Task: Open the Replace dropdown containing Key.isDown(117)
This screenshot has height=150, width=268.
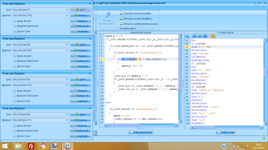Action: click(x=67, y=120)
